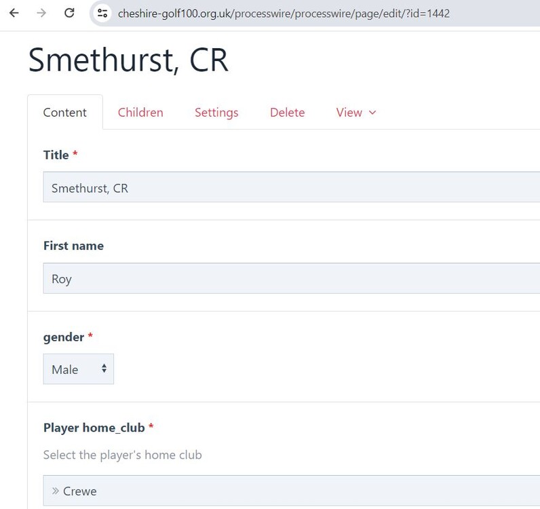Expand the gender Male dropdown
This screenshot has height=509, width=540.
pos(78,369)
